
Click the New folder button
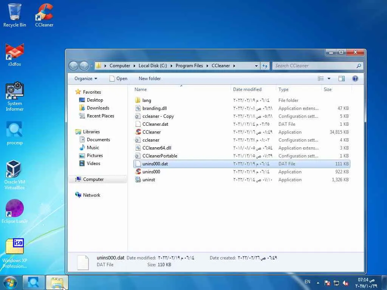[150, 79]
